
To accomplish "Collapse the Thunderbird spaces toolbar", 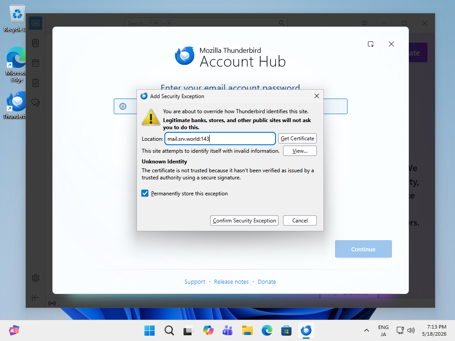I will 36,297.
